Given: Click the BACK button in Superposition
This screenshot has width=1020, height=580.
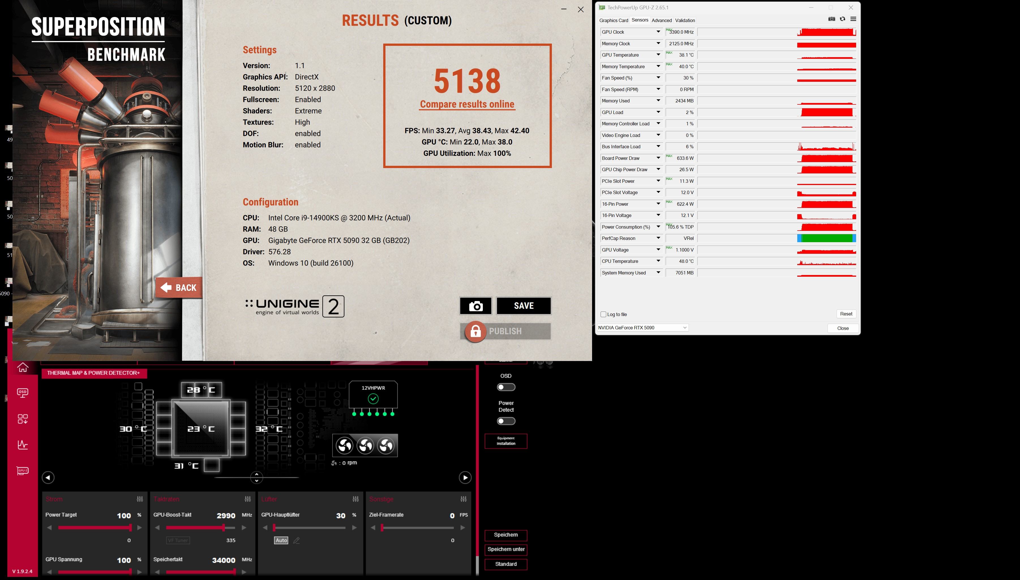Looking at the screenshot, I should coord(179,288).
